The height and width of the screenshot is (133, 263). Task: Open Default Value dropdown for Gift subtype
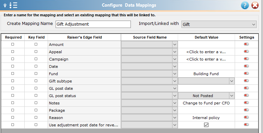coord(206,81)
